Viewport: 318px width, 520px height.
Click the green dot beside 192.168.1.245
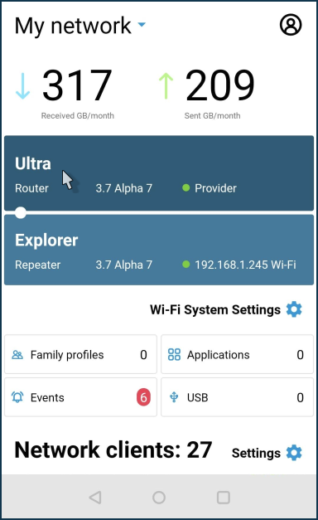coord(186,265)
